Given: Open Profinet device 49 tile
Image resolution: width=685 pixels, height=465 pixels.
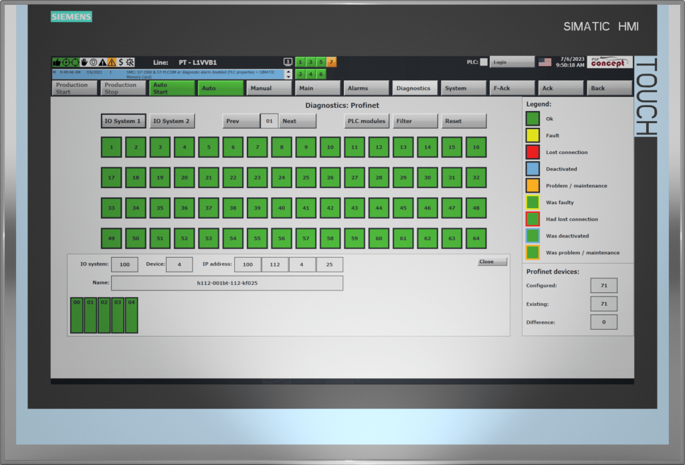Looking at the screenshot, I should click(x=112, y=239).
